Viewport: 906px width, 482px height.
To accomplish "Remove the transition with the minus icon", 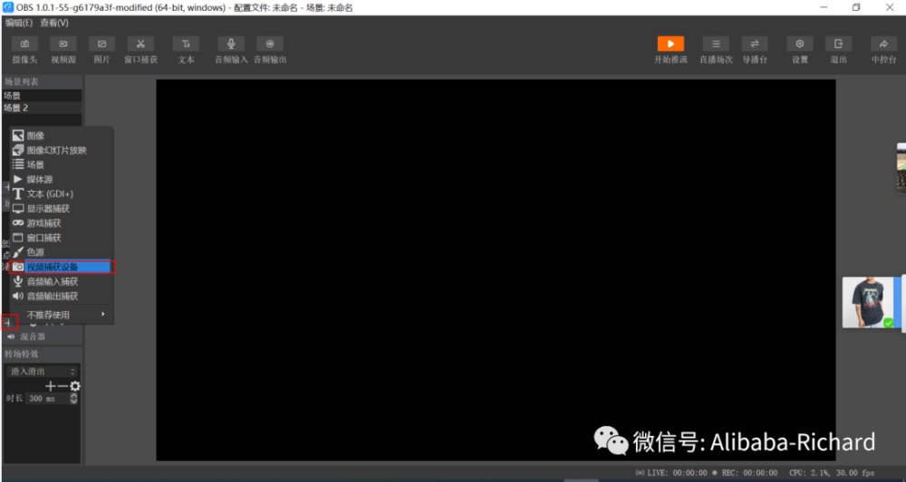I will click(x=63, y=386).
